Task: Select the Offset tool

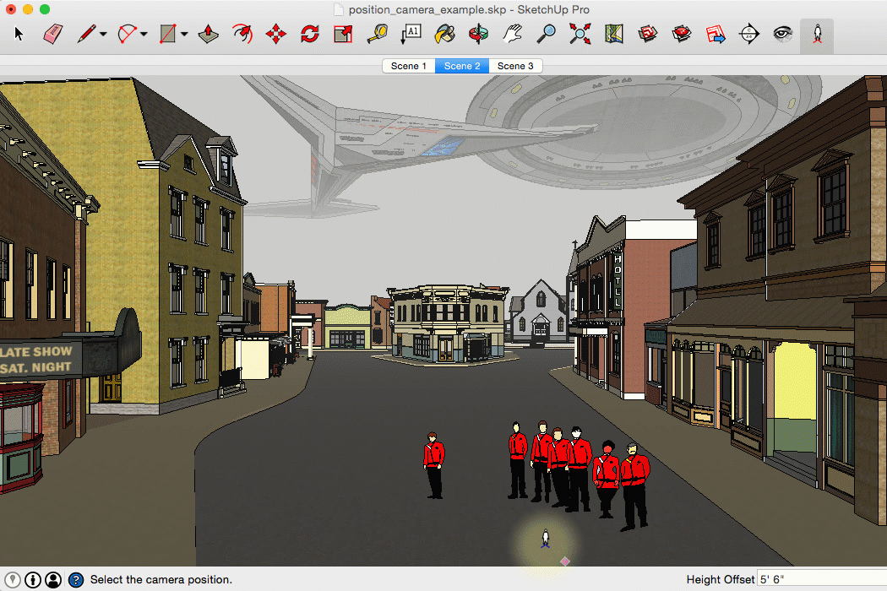Action: (242, 34)
